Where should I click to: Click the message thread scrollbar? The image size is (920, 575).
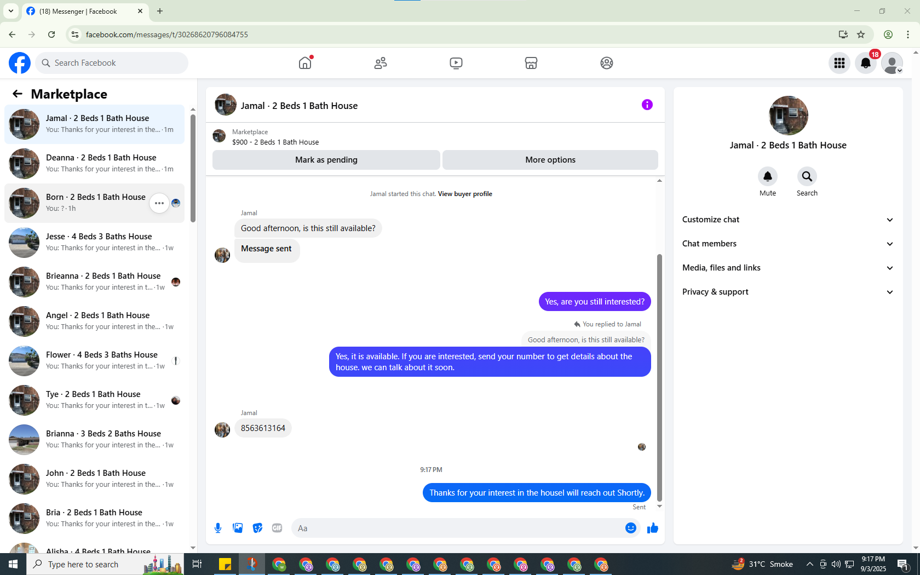pos(659,377)
